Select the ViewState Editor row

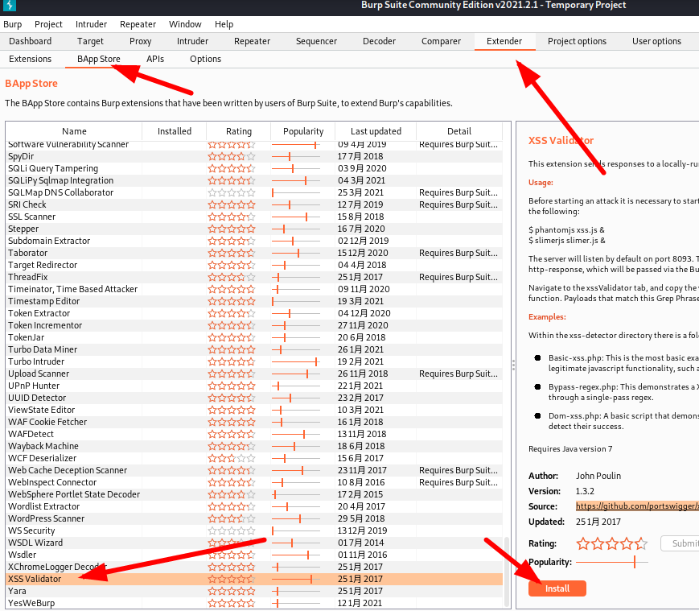pyautogui.click(x=254, y=410)
